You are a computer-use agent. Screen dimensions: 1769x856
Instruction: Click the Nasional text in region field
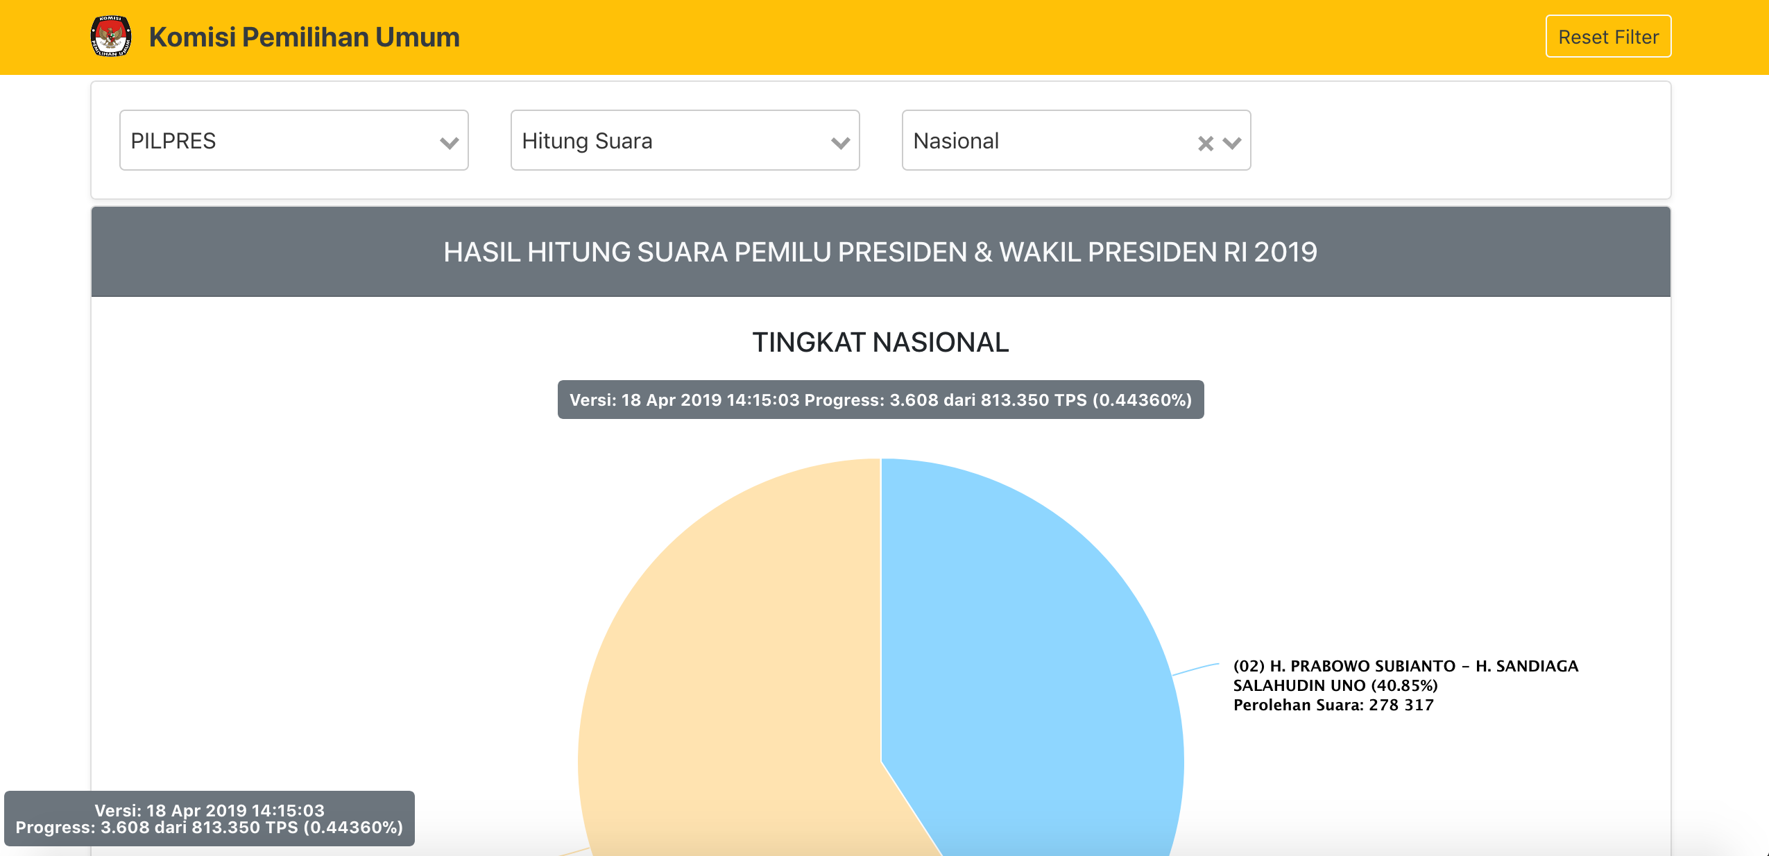tap(956, 141)
